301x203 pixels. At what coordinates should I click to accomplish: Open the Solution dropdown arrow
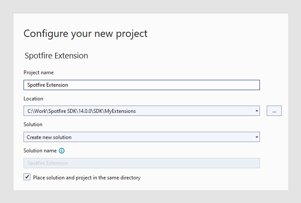point(256,137)
